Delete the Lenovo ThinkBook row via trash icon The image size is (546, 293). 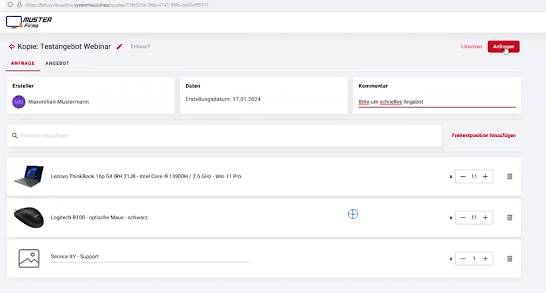pyautogui.click(x=510, y=177)
